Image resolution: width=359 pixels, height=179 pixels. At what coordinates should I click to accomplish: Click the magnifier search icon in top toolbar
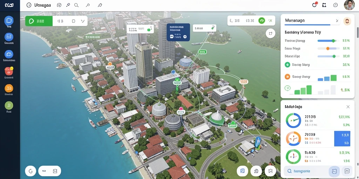(x=76, y=5)
